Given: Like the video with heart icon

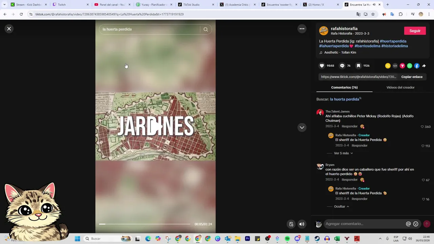Looking at the screenshot, I should coord(322,66).
